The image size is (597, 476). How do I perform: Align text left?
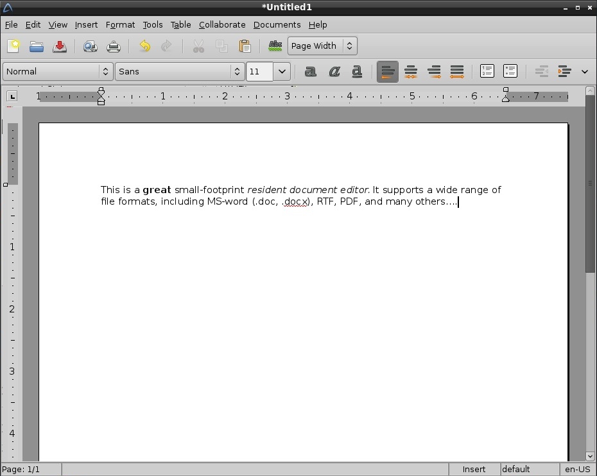click(388, 72)
